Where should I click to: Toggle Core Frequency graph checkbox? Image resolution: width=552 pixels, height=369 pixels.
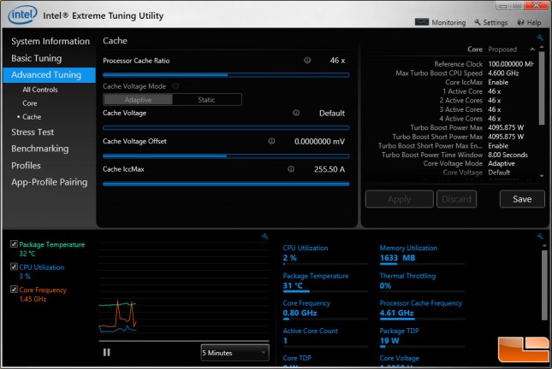14,290
